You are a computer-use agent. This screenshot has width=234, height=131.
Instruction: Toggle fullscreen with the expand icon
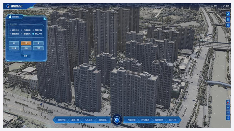click(x=228, y=118)
